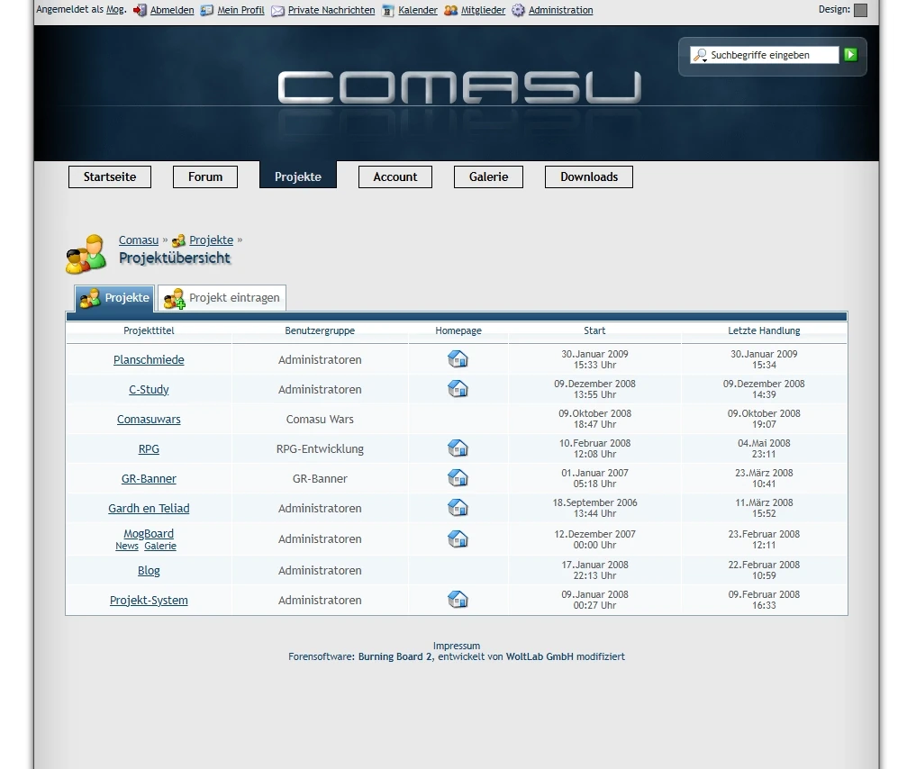
Task: Open the C-Study project
Action: coord(149,390)
